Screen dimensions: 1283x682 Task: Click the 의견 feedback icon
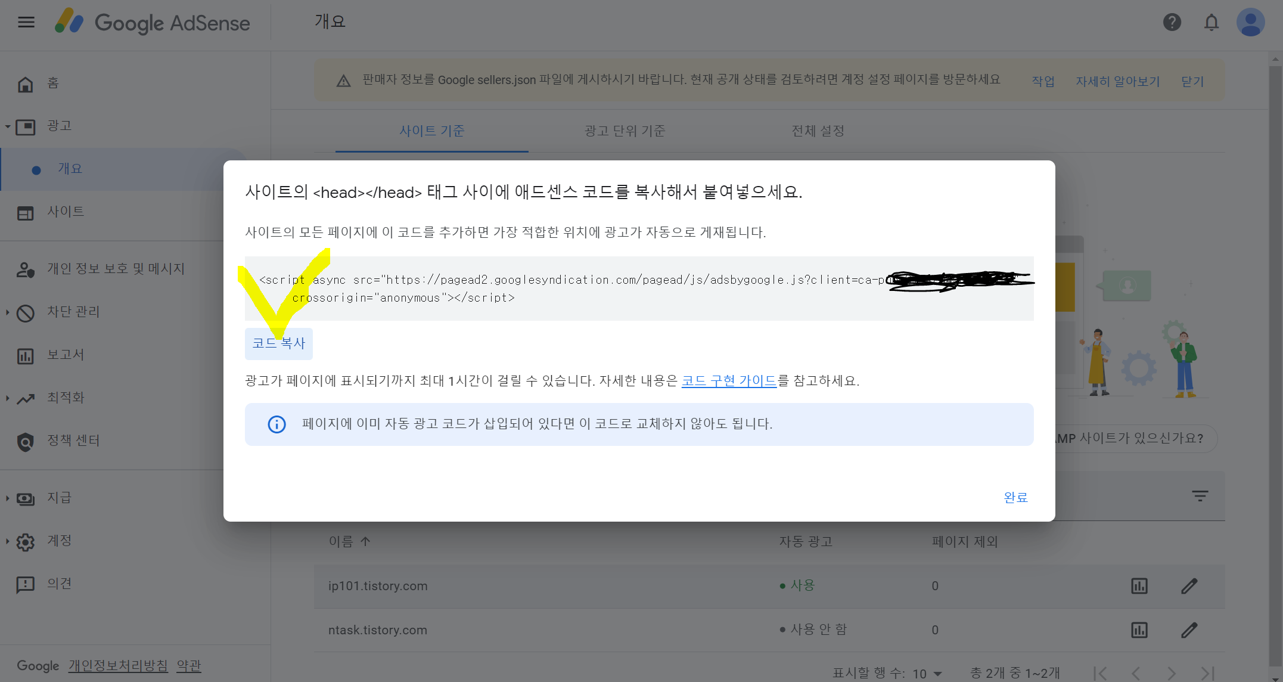click(x=25, y=585)
